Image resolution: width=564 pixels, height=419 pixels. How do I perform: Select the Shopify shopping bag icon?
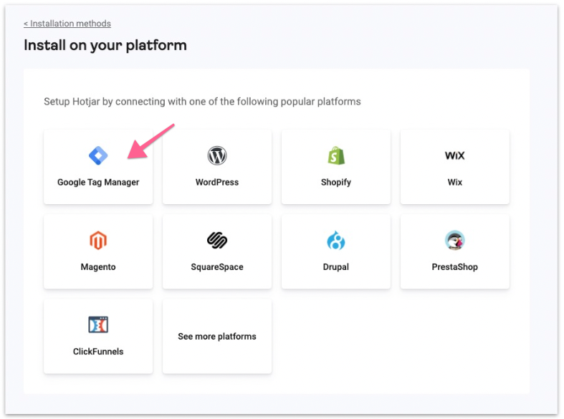336,155
